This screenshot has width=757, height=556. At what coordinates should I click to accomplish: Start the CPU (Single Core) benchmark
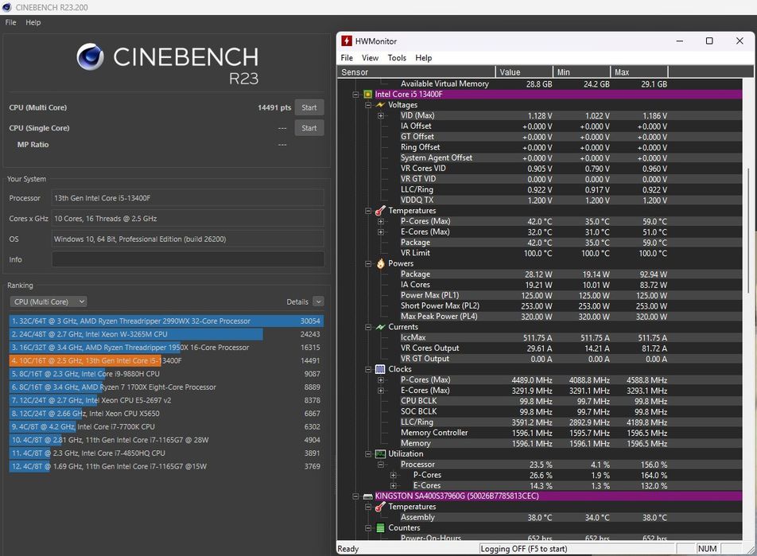[x=309, y=128]
